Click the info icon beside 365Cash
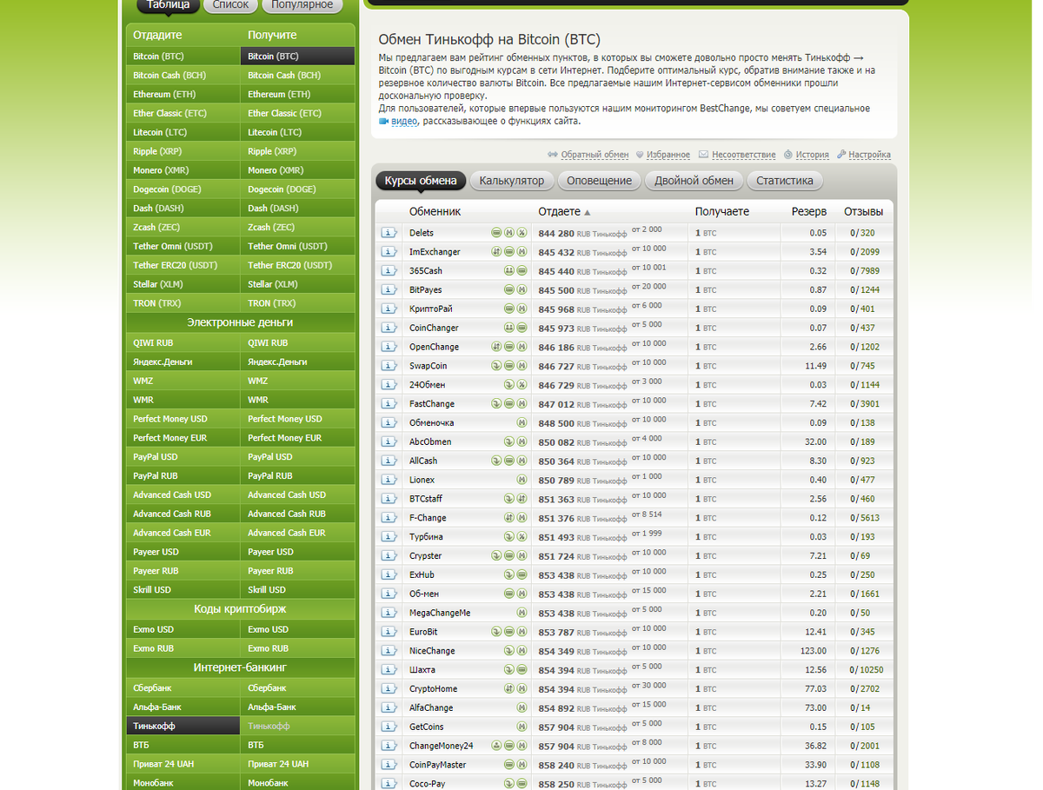The width and height of the screenshot is (1043, 790). click(x=389, y=271)
